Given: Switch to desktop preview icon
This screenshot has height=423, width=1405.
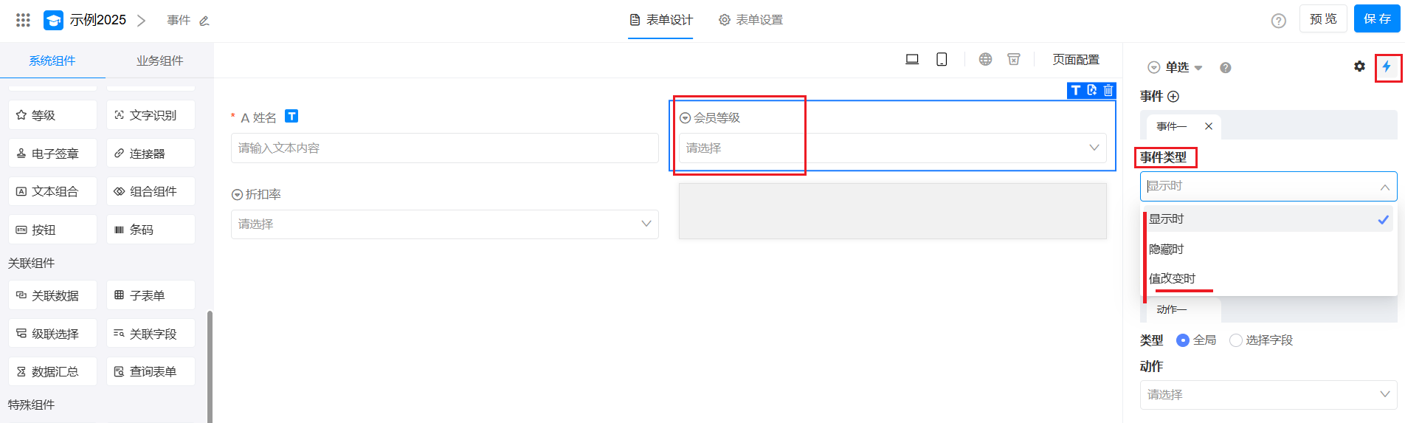Looking at the screenshot, I should [912, 59].
